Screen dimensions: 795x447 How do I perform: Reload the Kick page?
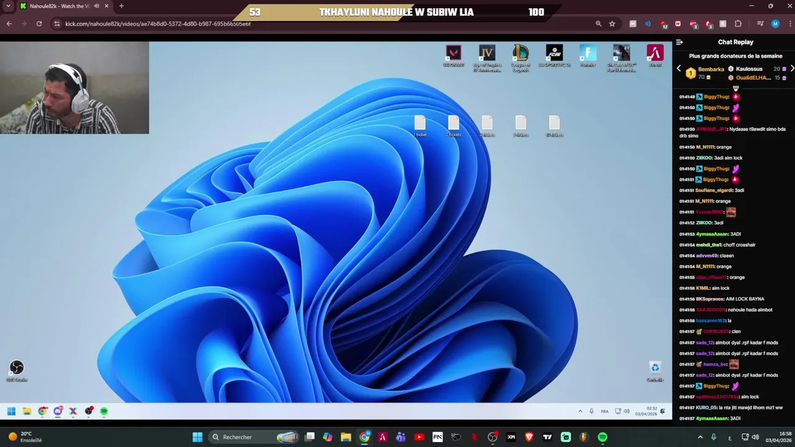(x=39, y=24)
